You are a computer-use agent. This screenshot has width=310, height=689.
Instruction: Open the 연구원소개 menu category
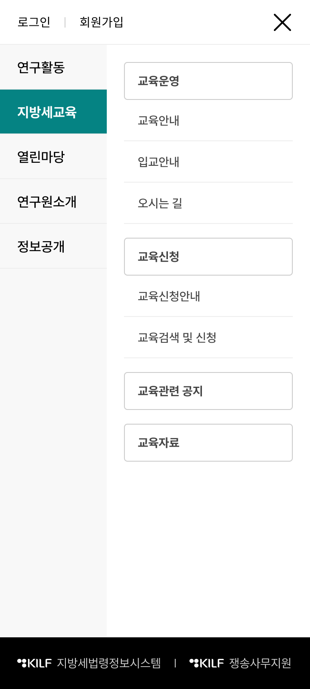47,202
